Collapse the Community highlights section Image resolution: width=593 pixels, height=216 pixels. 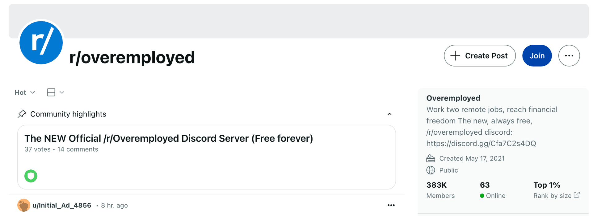(389, 114)
